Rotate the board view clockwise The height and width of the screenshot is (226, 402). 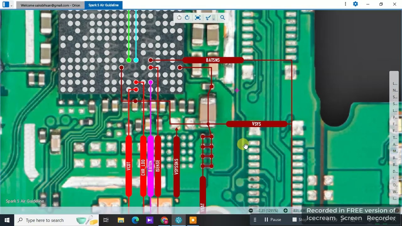coord(187,18)
